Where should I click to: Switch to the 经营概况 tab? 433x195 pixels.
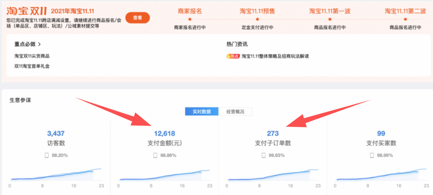[235, 111]
